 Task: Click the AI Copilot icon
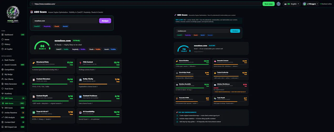point(3,49)
